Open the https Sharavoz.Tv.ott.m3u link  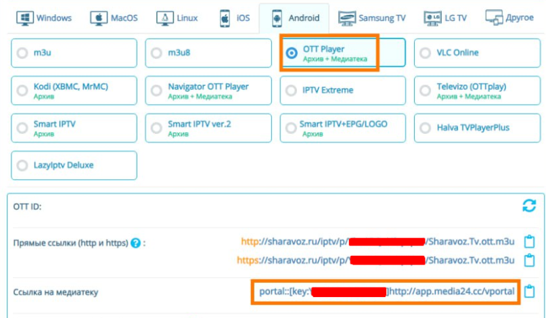click(376, 260)
